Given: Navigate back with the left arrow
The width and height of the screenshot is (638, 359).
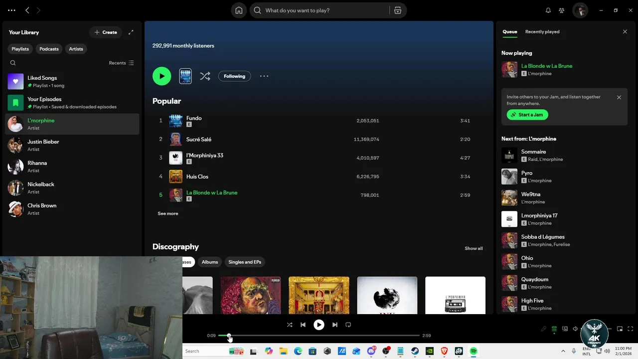Looking at the screenshot, I should click(x=27, y=10).
